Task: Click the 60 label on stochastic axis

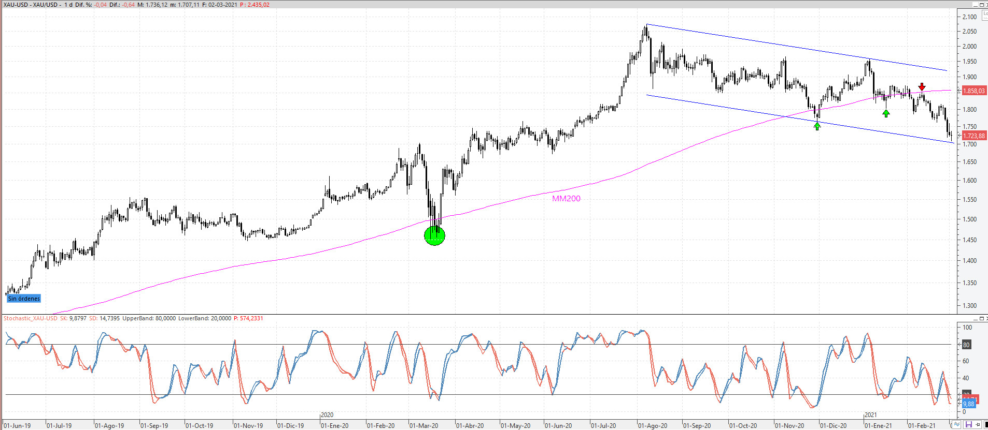Action: pyautogui.click(x=966, y=361)
